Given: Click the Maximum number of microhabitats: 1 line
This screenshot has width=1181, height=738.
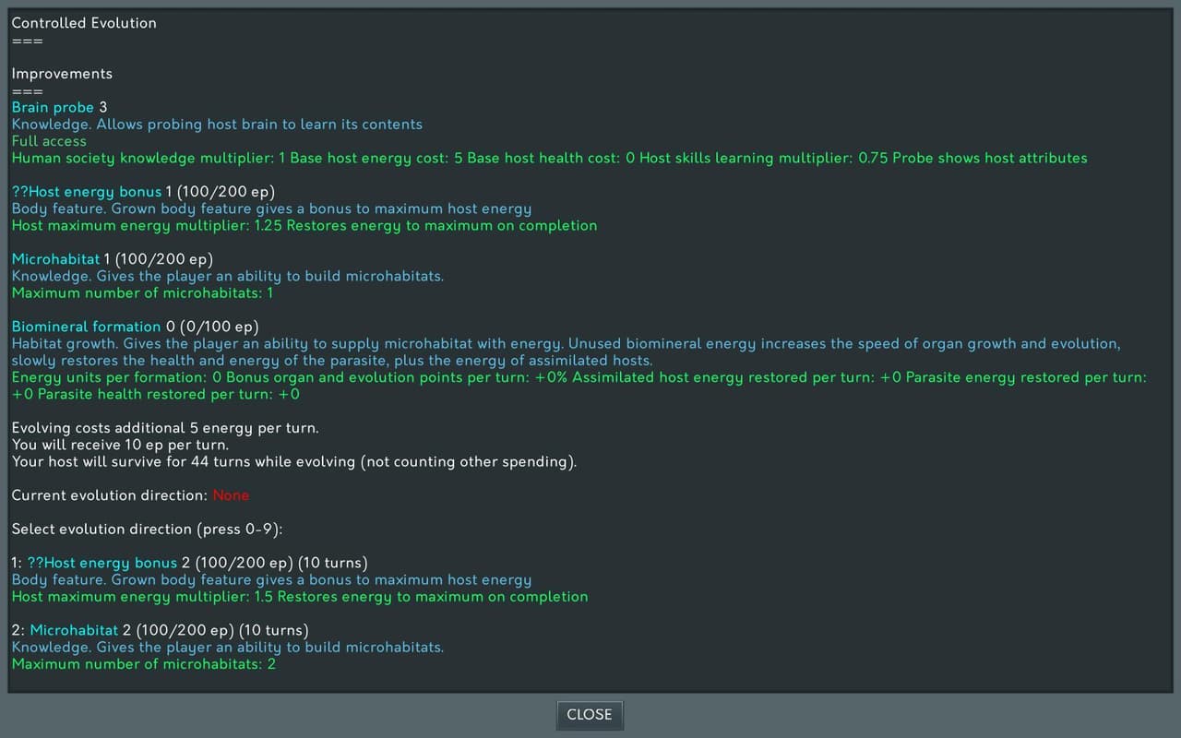Looking at the screenshot, I should (143, 293).
